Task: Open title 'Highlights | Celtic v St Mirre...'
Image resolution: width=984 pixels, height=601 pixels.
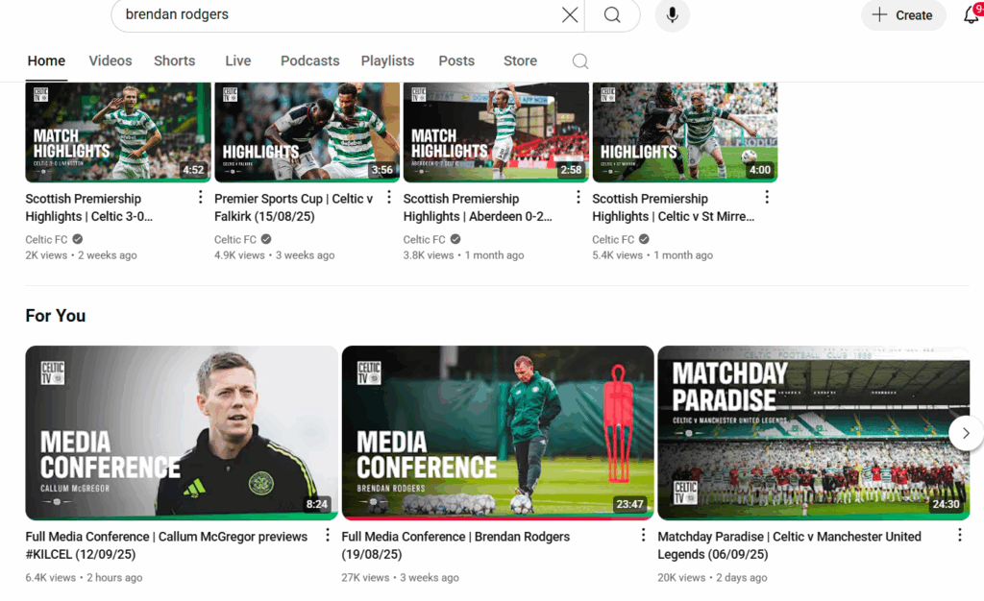Action: 674,207
